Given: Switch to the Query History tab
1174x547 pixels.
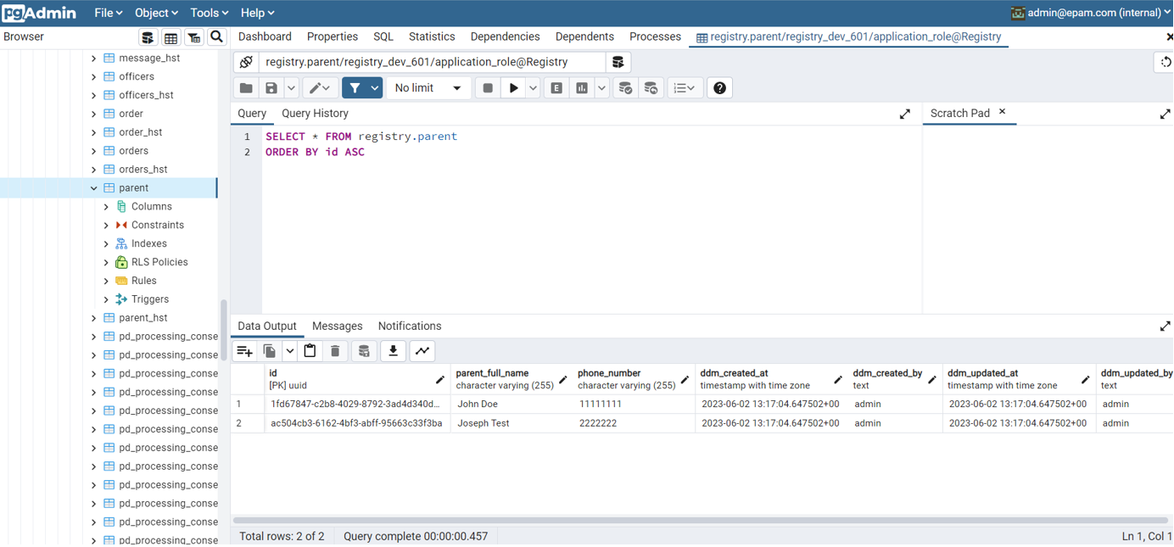Looking at the screenshot, I should 315,114.
